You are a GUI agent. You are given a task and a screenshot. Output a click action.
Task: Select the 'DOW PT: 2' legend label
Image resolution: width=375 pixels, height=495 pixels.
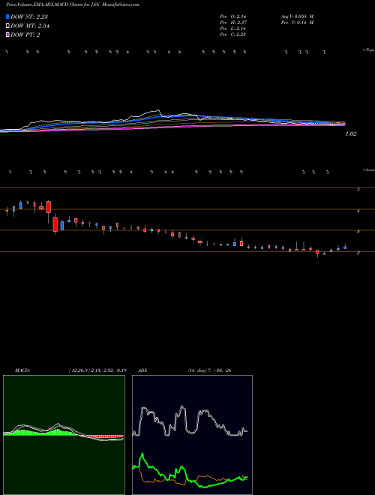tap(25, 34)
